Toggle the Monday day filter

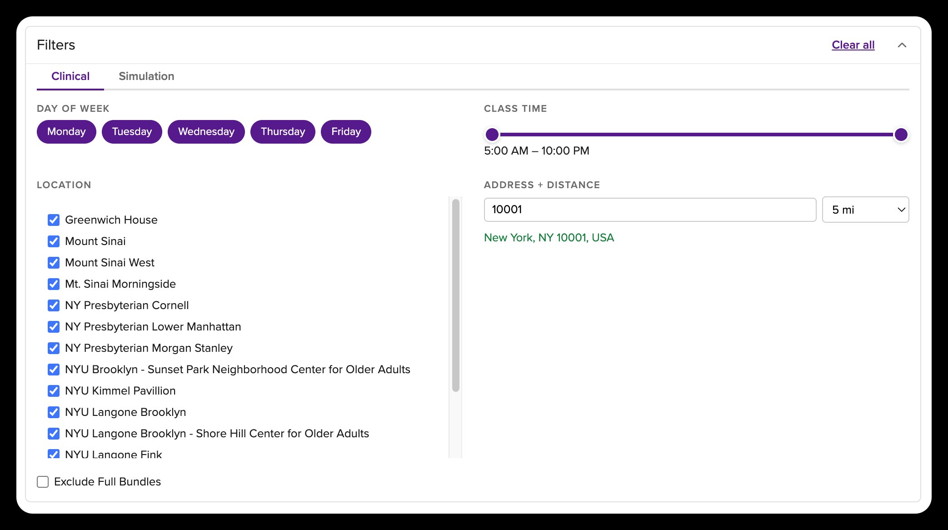[66, 132]
